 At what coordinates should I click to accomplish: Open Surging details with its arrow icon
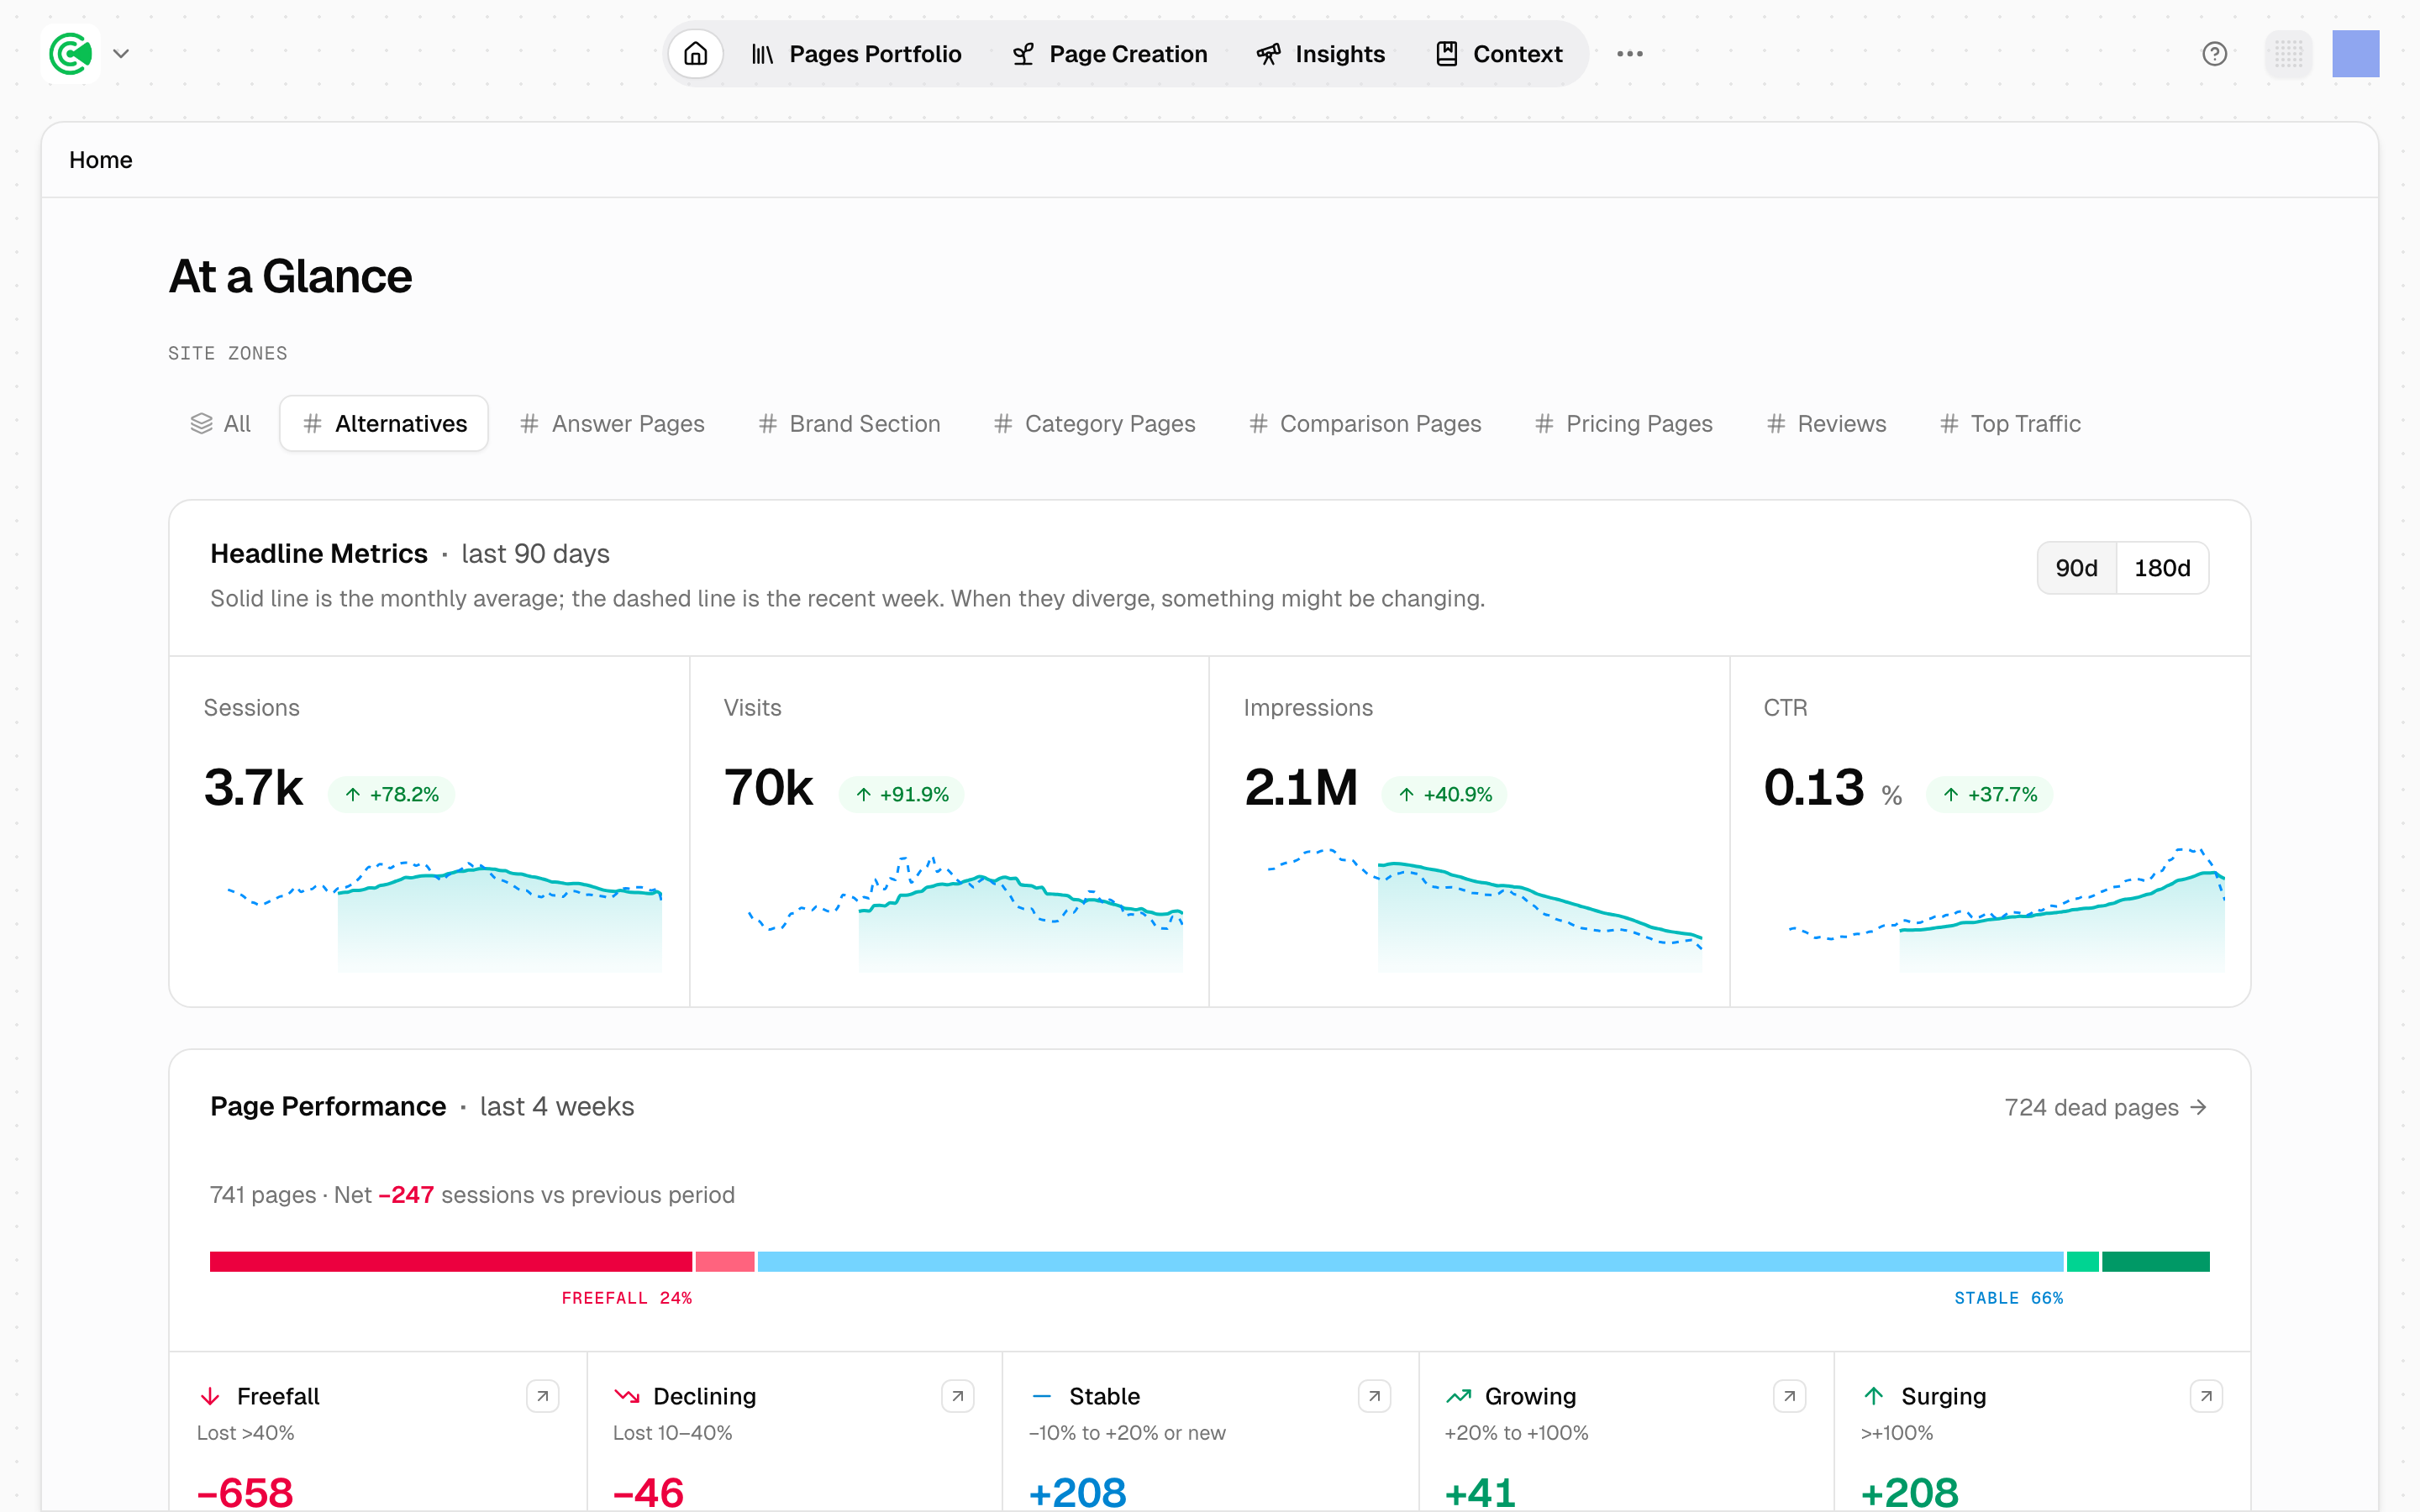(x=2205, y=1396)
